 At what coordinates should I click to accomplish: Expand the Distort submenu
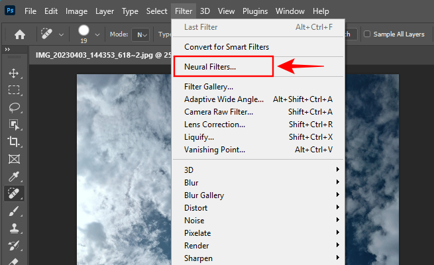(258, 208)
